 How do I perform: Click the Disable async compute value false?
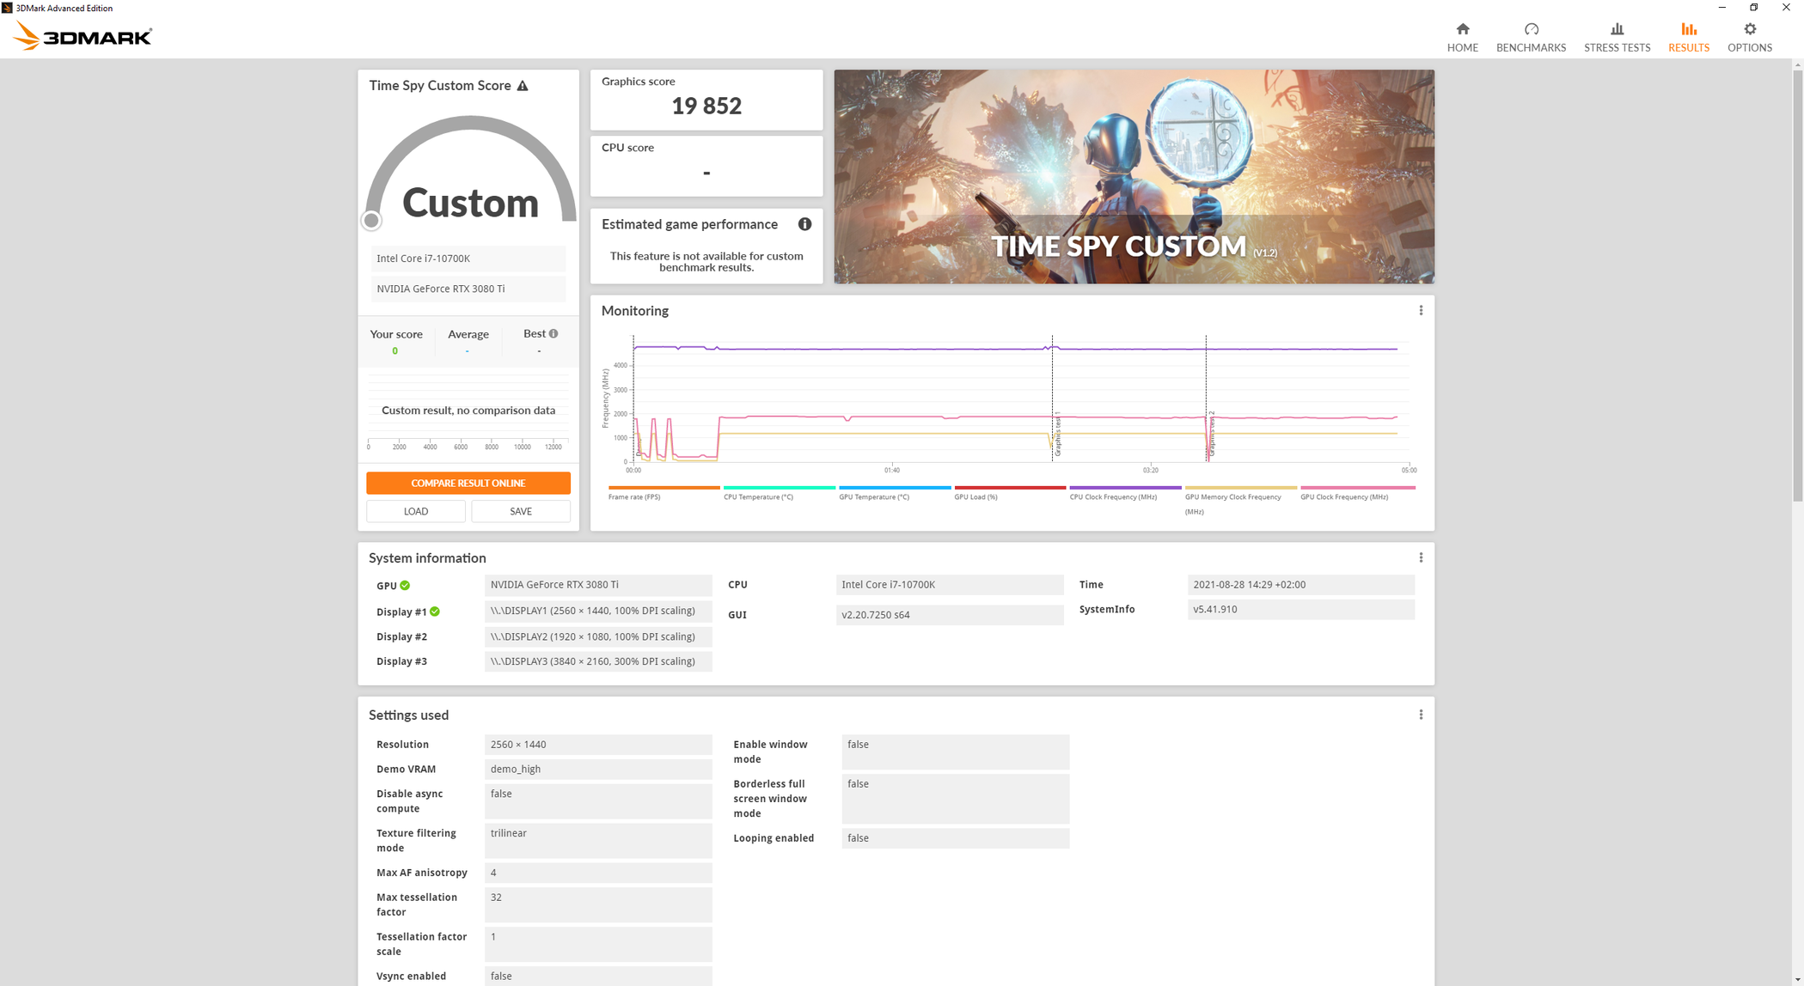(598, 800)
